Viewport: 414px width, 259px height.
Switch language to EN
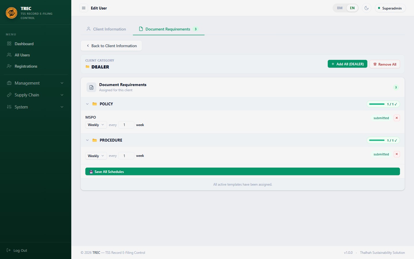pyautogui.click(x=352, y=8)
